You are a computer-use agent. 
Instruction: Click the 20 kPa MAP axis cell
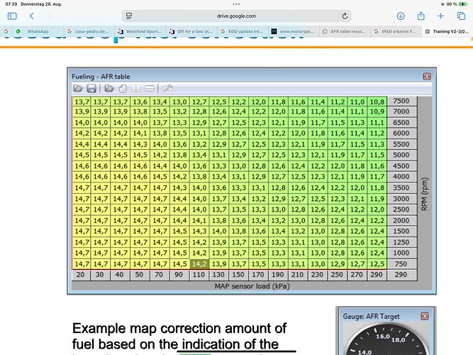(x=81, y=275)
